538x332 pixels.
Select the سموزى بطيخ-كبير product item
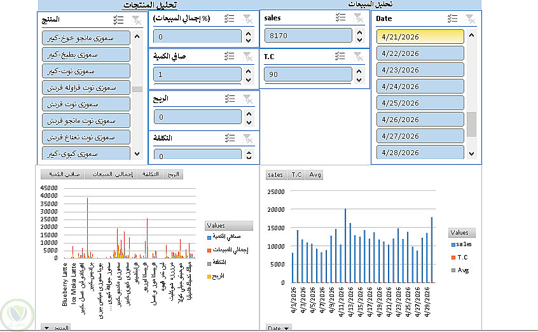tap(86, 55)
